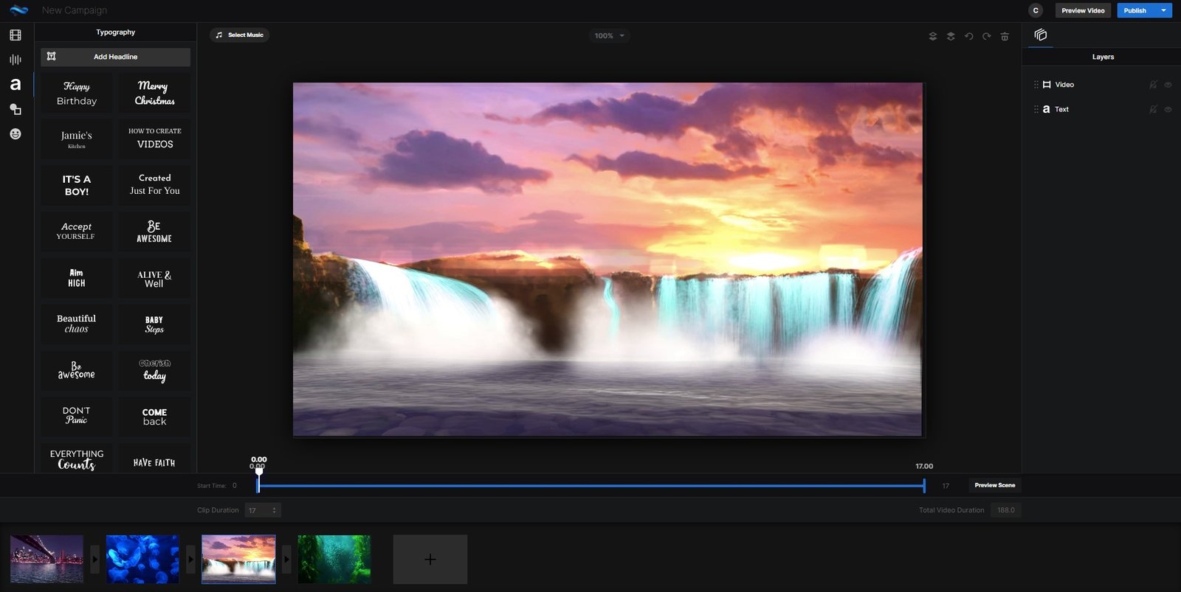Screen dimensions: 1181x592
Task: Click the timeline playhead marker at 0.00
Action: tap(258, 472)
